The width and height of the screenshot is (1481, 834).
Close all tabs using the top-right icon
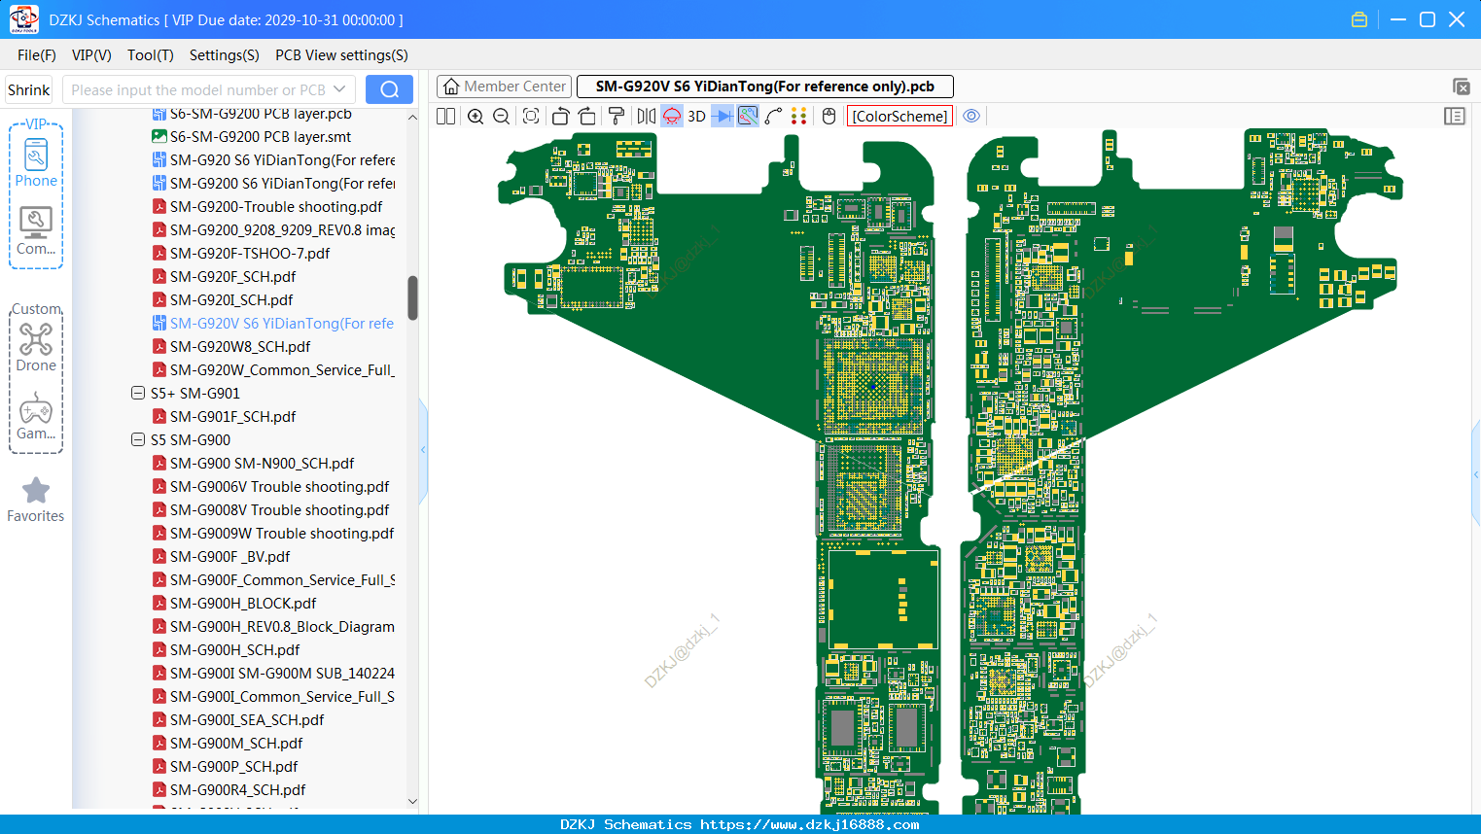pos(1461,87)
